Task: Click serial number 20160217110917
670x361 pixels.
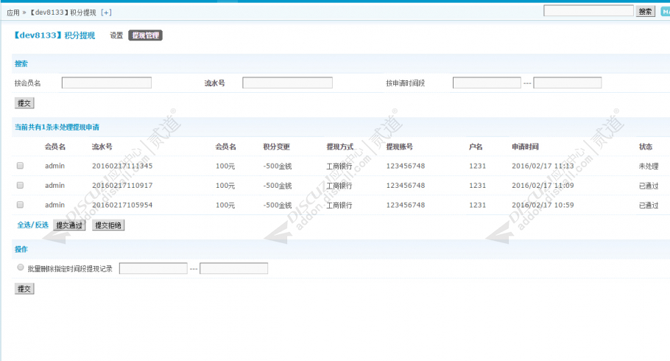Action: coord(122,186)
